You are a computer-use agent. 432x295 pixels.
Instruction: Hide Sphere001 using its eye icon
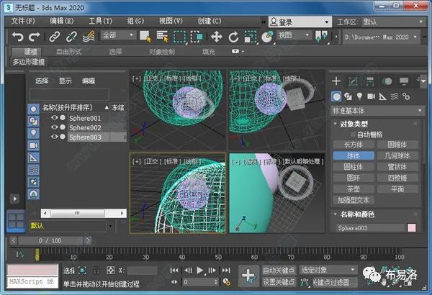click(53, 117)
